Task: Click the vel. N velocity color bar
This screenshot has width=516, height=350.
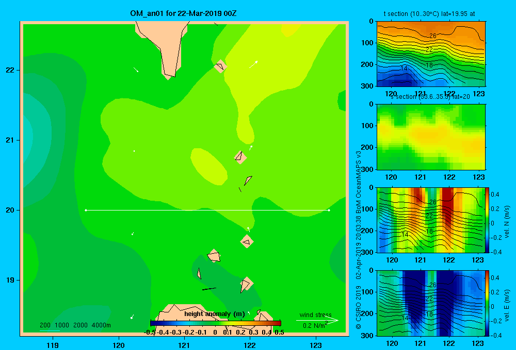Action: [487, 220]
